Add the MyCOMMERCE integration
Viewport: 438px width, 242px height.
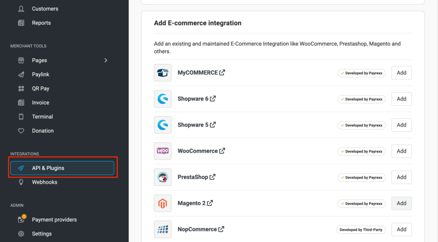pos(401,73)
